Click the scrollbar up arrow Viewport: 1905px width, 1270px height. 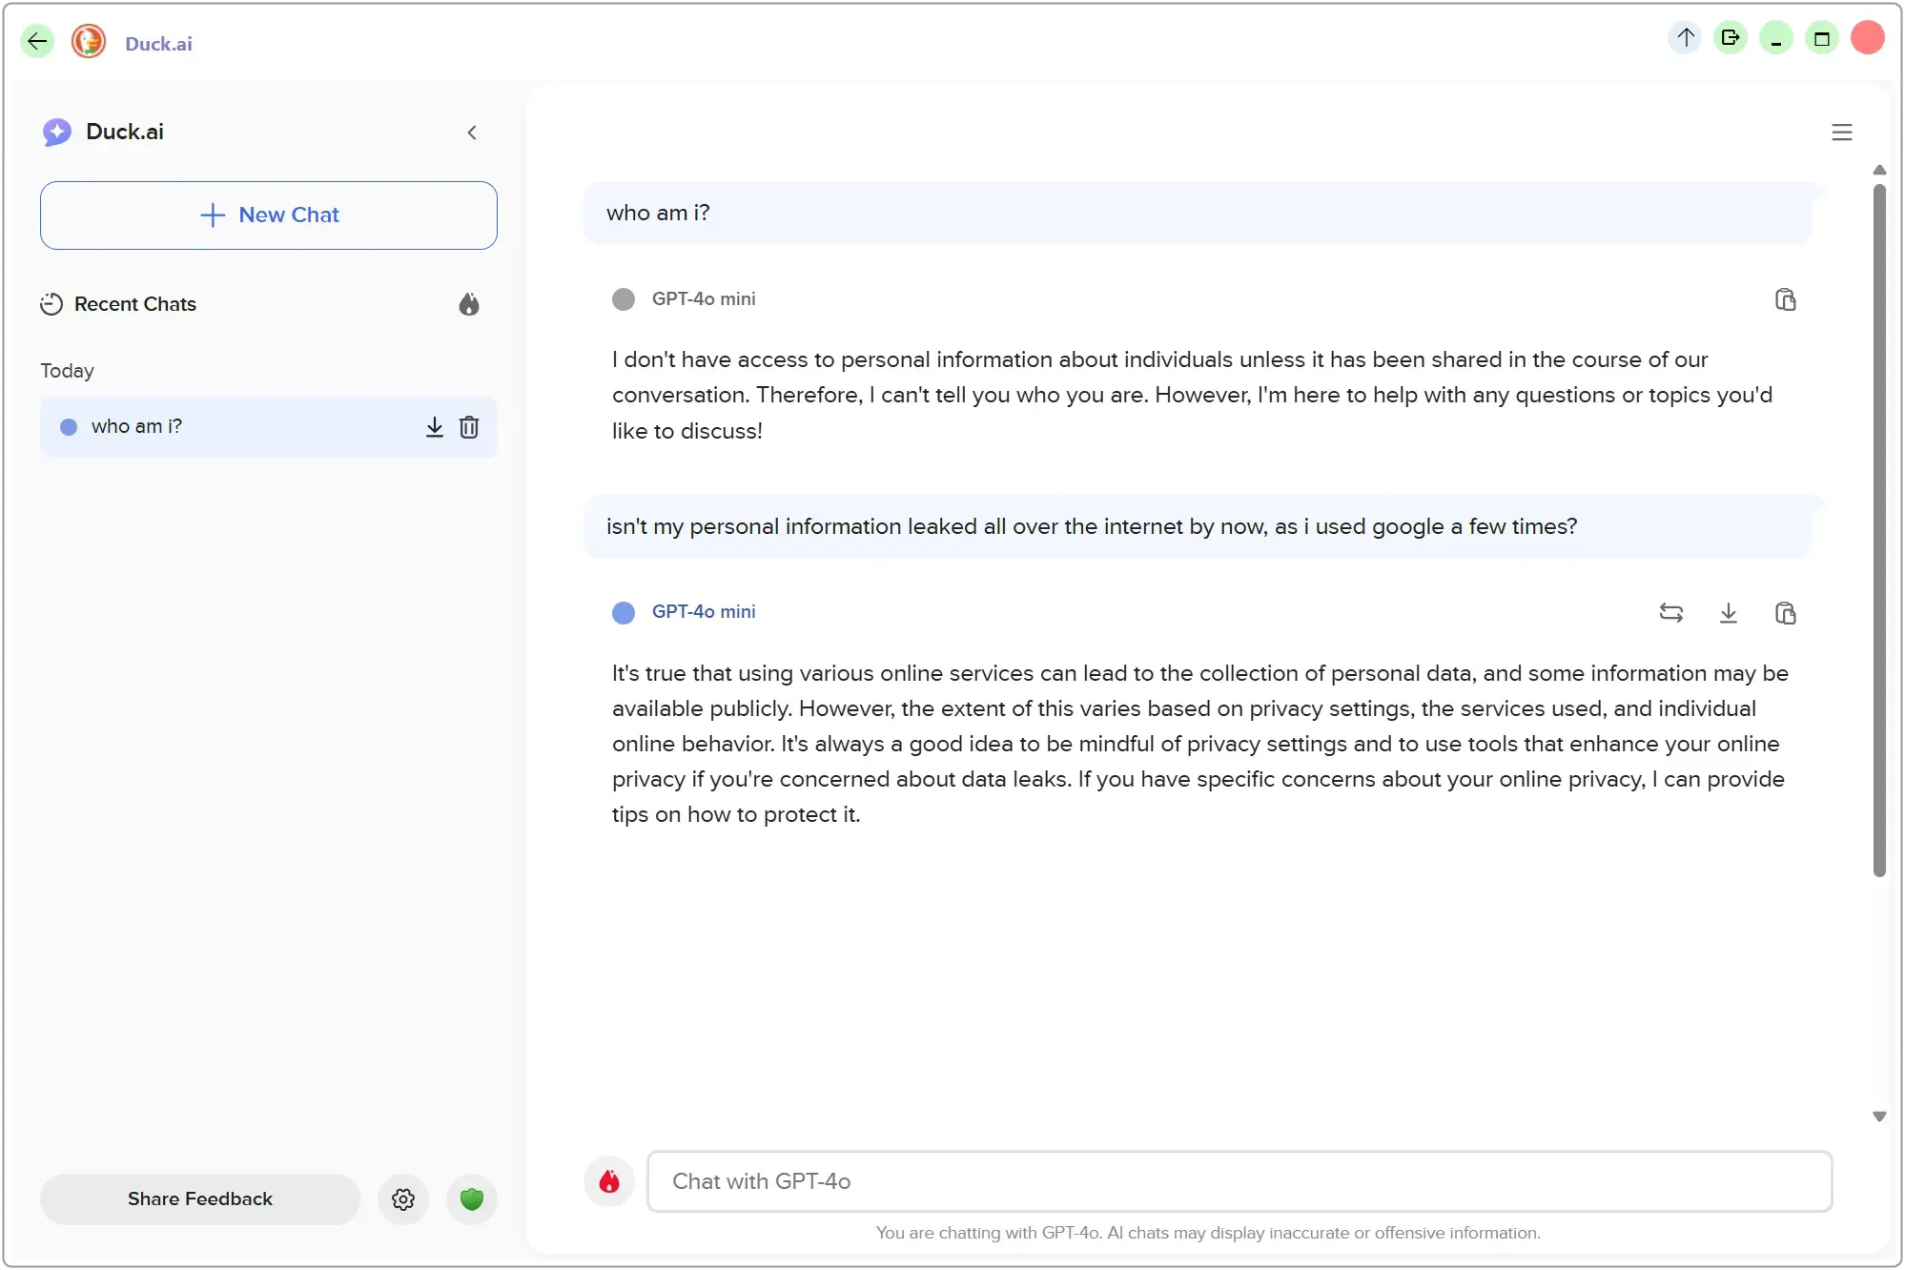(1879, 170)
